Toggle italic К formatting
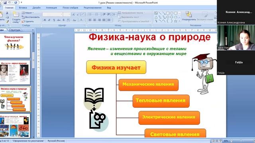The image size is (255, 143). pyautogui.click(x=49, y=20)
